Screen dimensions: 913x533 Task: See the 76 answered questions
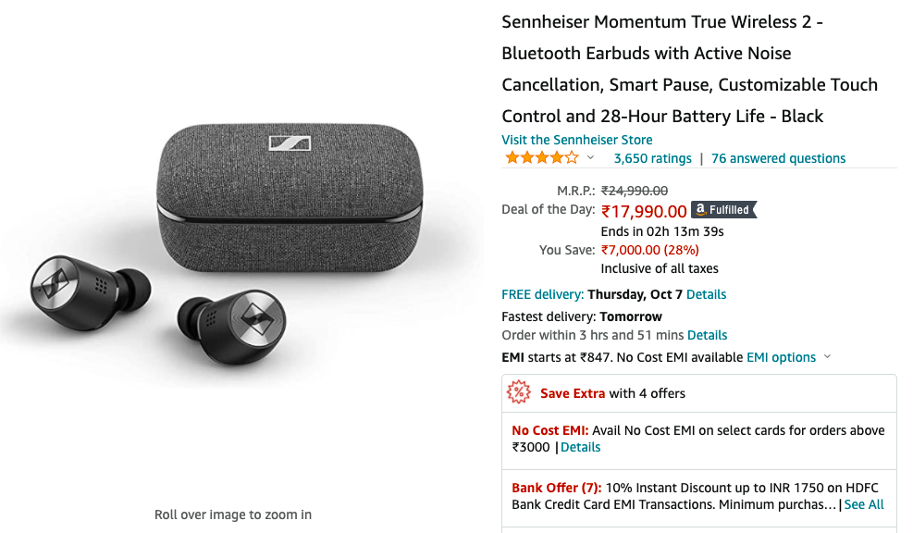778,158
